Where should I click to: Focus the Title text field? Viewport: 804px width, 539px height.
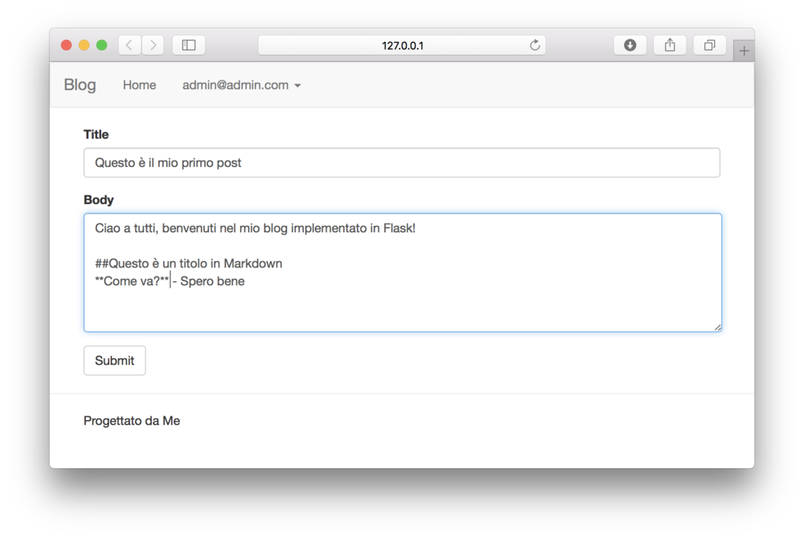401,162
